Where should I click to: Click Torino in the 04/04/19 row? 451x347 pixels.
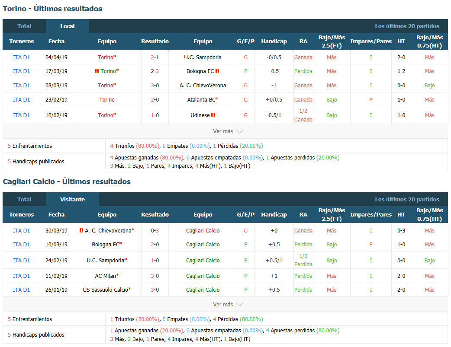(x=106, y=57)
